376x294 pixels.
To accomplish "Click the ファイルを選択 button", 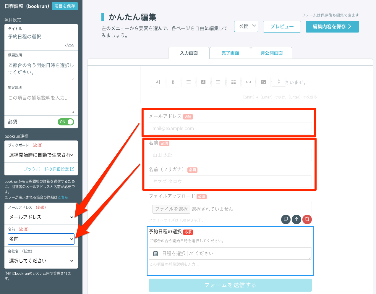I will coord(171,209).
